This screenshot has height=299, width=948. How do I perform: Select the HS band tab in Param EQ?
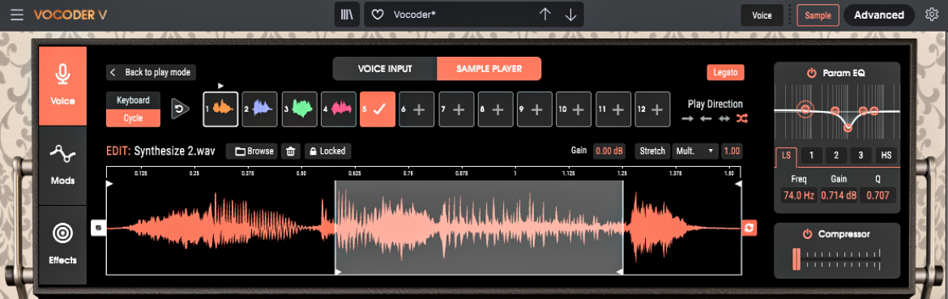[x=886, y=156]
